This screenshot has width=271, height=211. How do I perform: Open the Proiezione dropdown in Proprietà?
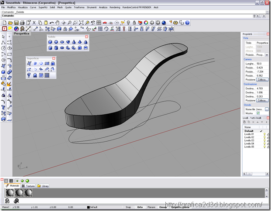pos(267,55)
